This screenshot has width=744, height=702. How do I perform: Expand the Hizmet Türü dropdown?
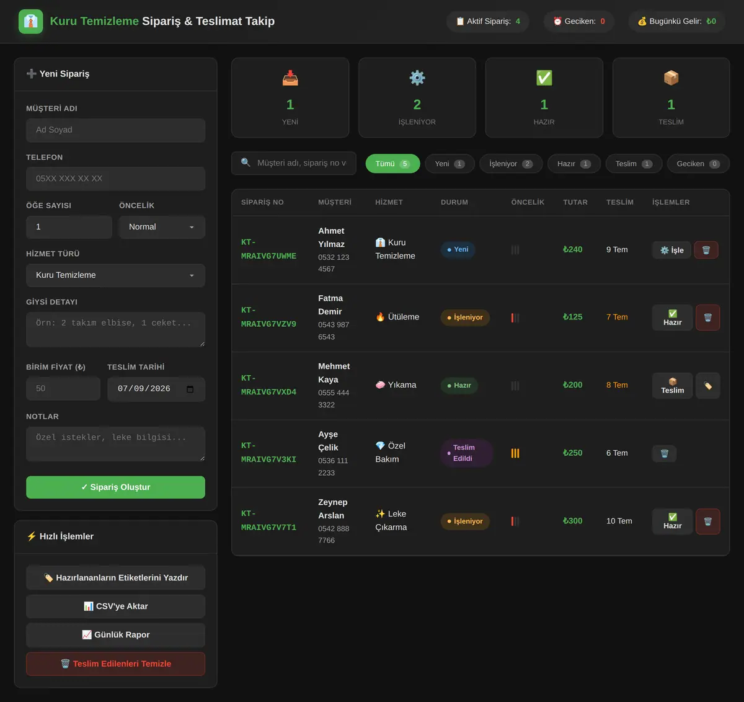115,275
